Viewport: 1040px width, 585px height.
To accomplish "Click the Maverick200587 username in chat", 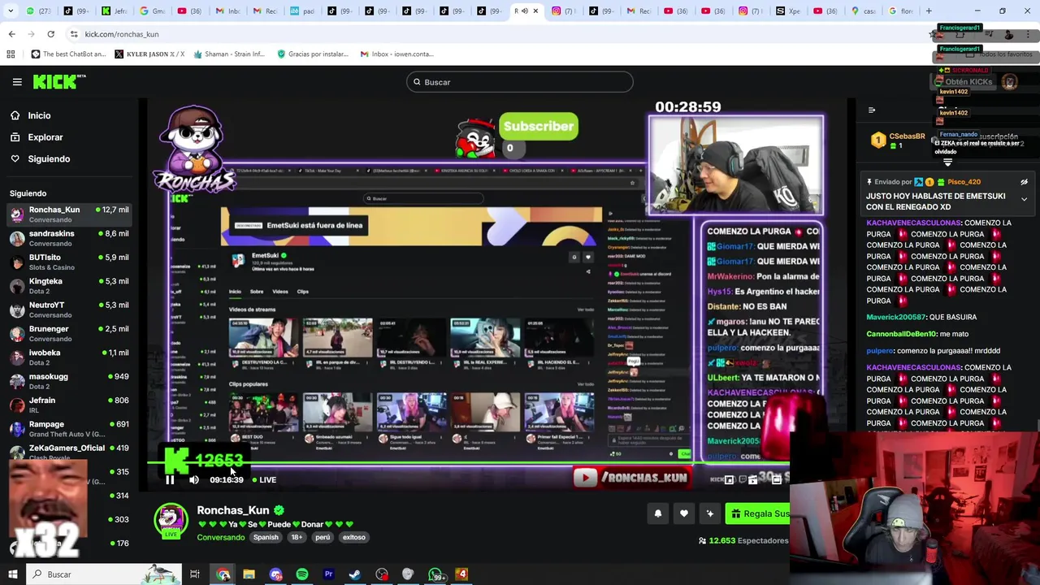I will (x=896, y=317).
